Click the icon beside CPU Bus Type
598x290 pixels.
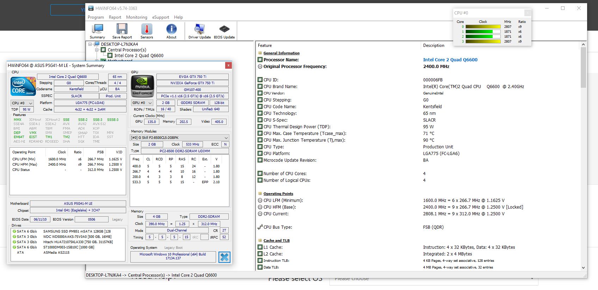260,227
